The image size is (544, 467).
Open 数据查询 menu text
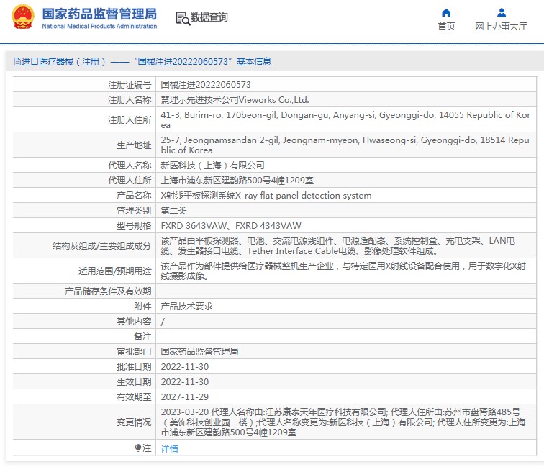click(x=209, y=17)
